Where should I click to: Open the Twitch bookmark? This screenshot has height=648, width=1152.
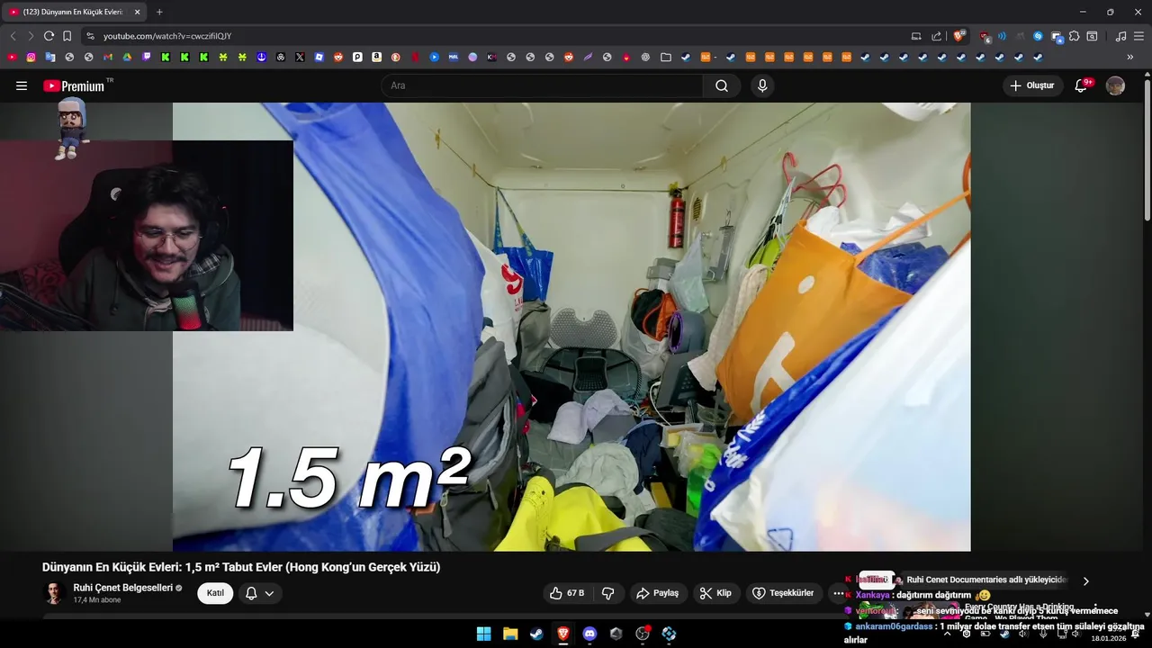click(x=147, y=57)
